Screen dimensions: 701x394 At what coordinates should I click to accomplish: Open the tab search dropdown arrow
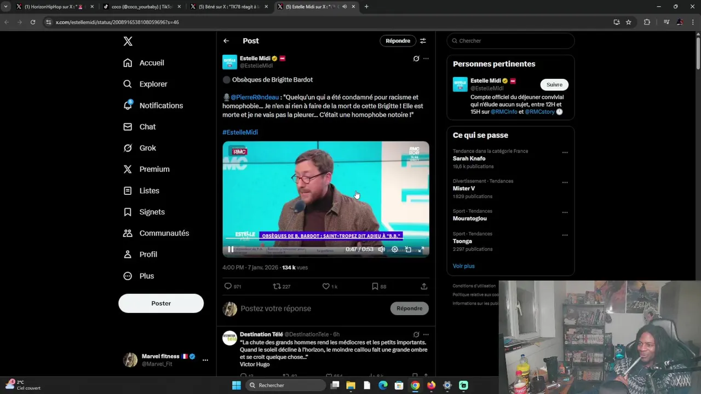click(5, 7)
